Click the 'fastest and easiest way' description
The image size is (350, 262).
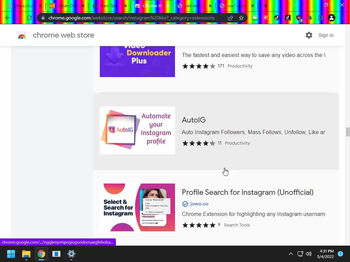[254, 55]
